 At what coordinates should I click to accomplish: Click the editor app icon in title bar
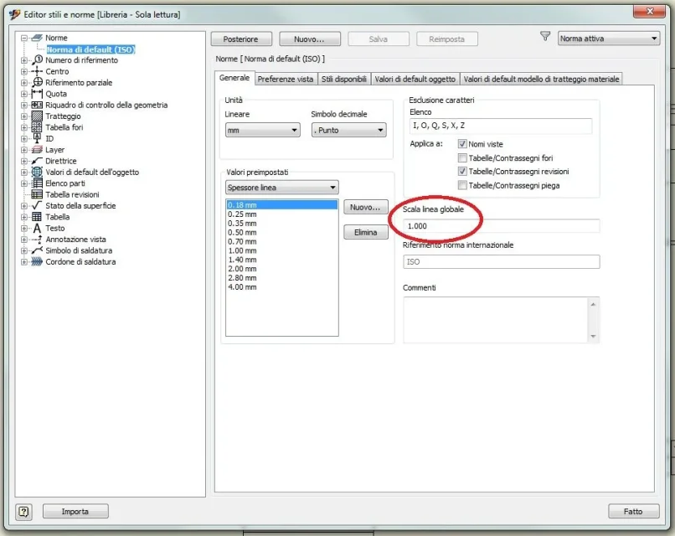[x=14, y=14]
